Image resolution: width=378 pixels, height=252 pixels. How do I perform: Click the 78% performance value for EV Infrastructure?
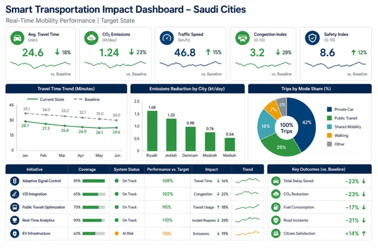click(167, 233)
